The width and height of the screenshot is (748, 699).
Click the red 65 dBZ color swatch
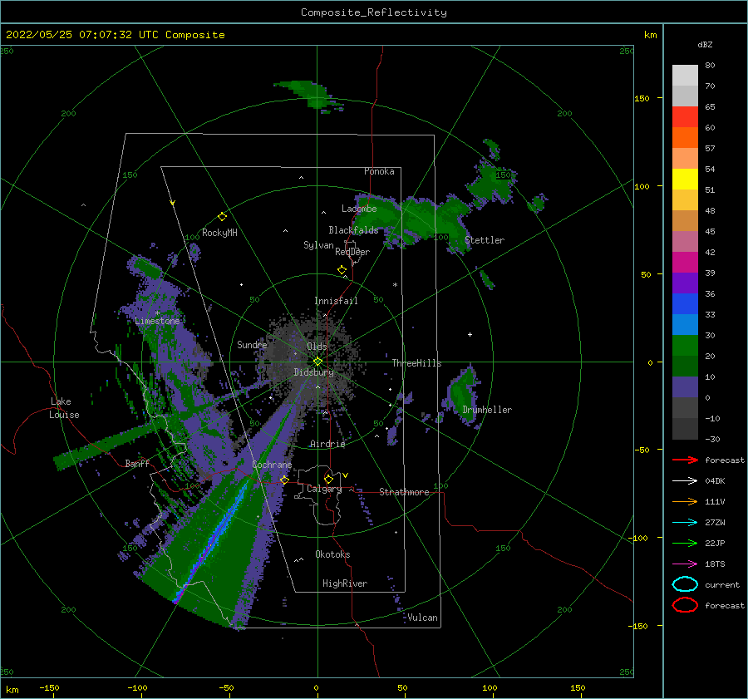(685, 117)
